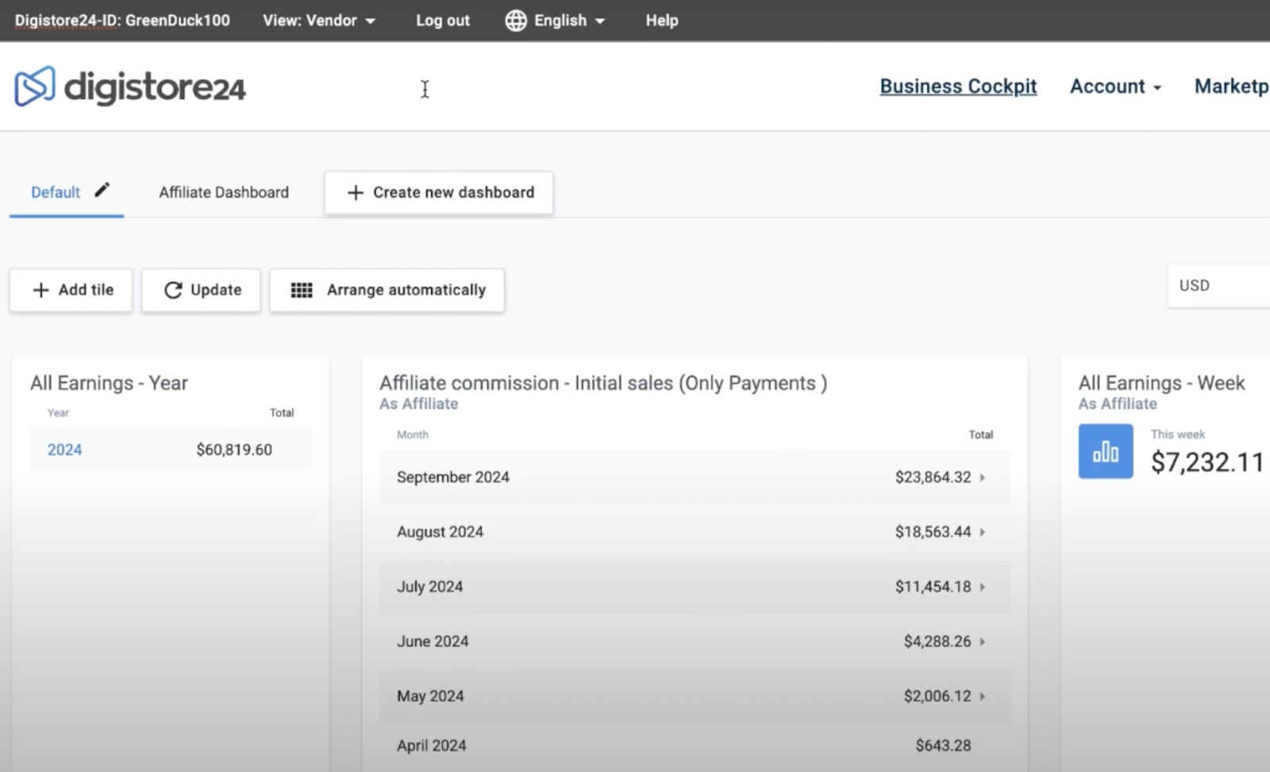Click the plus icon on Add tile
This screenshot has height=772, width=1270.
pos(41,290)
